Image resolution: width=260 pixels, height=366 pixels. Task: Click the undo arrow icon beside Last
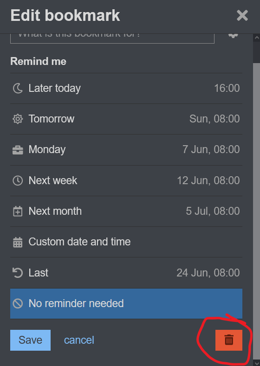pos(18,273)
